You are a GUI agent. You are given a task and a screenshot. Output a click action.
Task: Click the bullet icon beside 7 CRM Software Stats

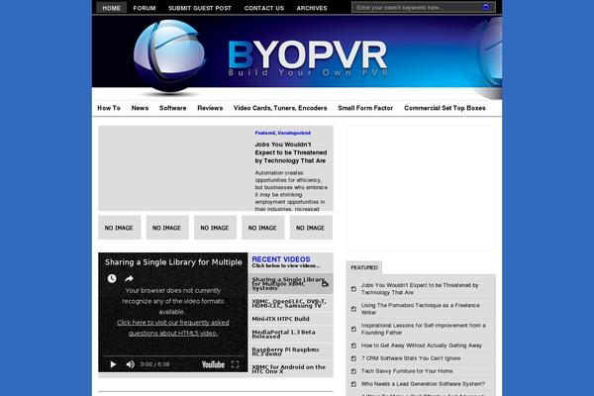[353, 358]
